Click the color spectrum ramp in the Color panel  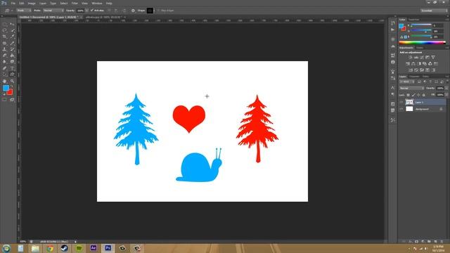coord(422,42)
